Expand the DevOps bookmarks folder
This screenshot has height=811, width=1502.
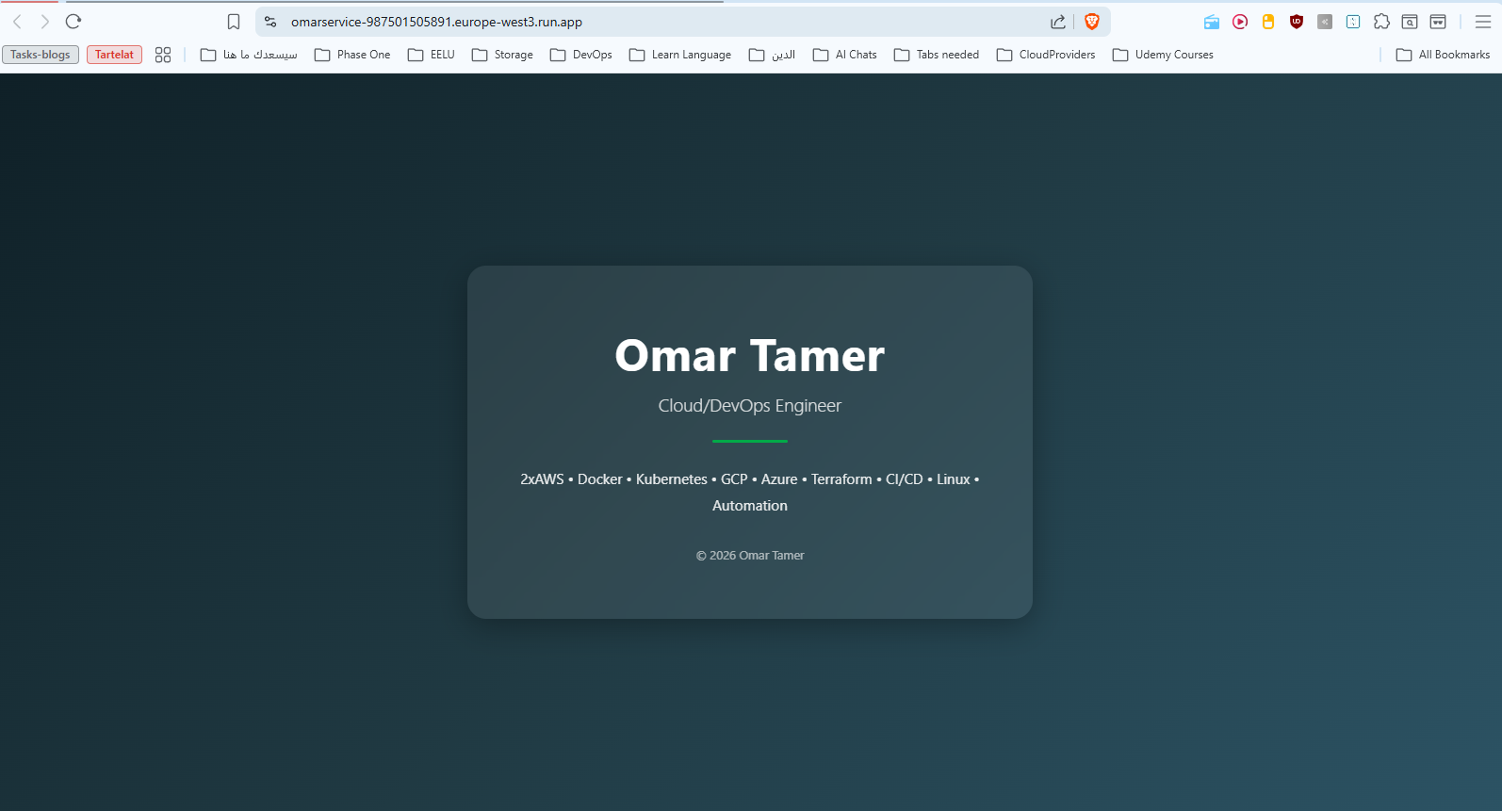(x=581, y=55)
